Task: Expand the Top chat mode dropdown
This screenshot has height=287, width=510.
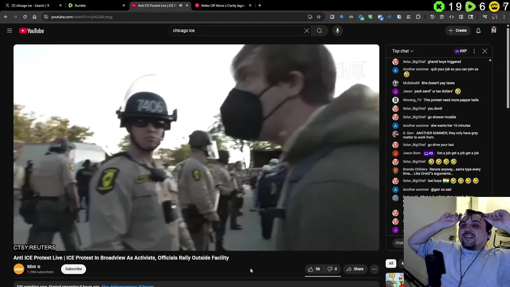Action: (403, 51)
